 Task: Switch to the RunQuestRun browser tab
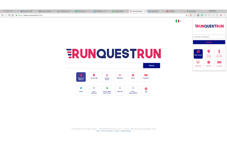pyautogui.click(x=137, y=11)
